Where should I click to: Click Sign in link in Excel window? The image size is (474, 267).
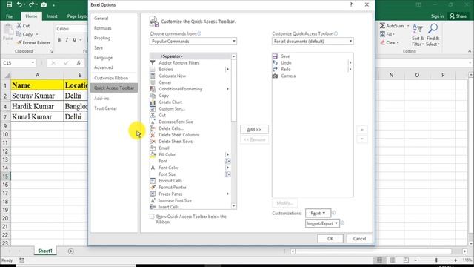tap(437, 16)
